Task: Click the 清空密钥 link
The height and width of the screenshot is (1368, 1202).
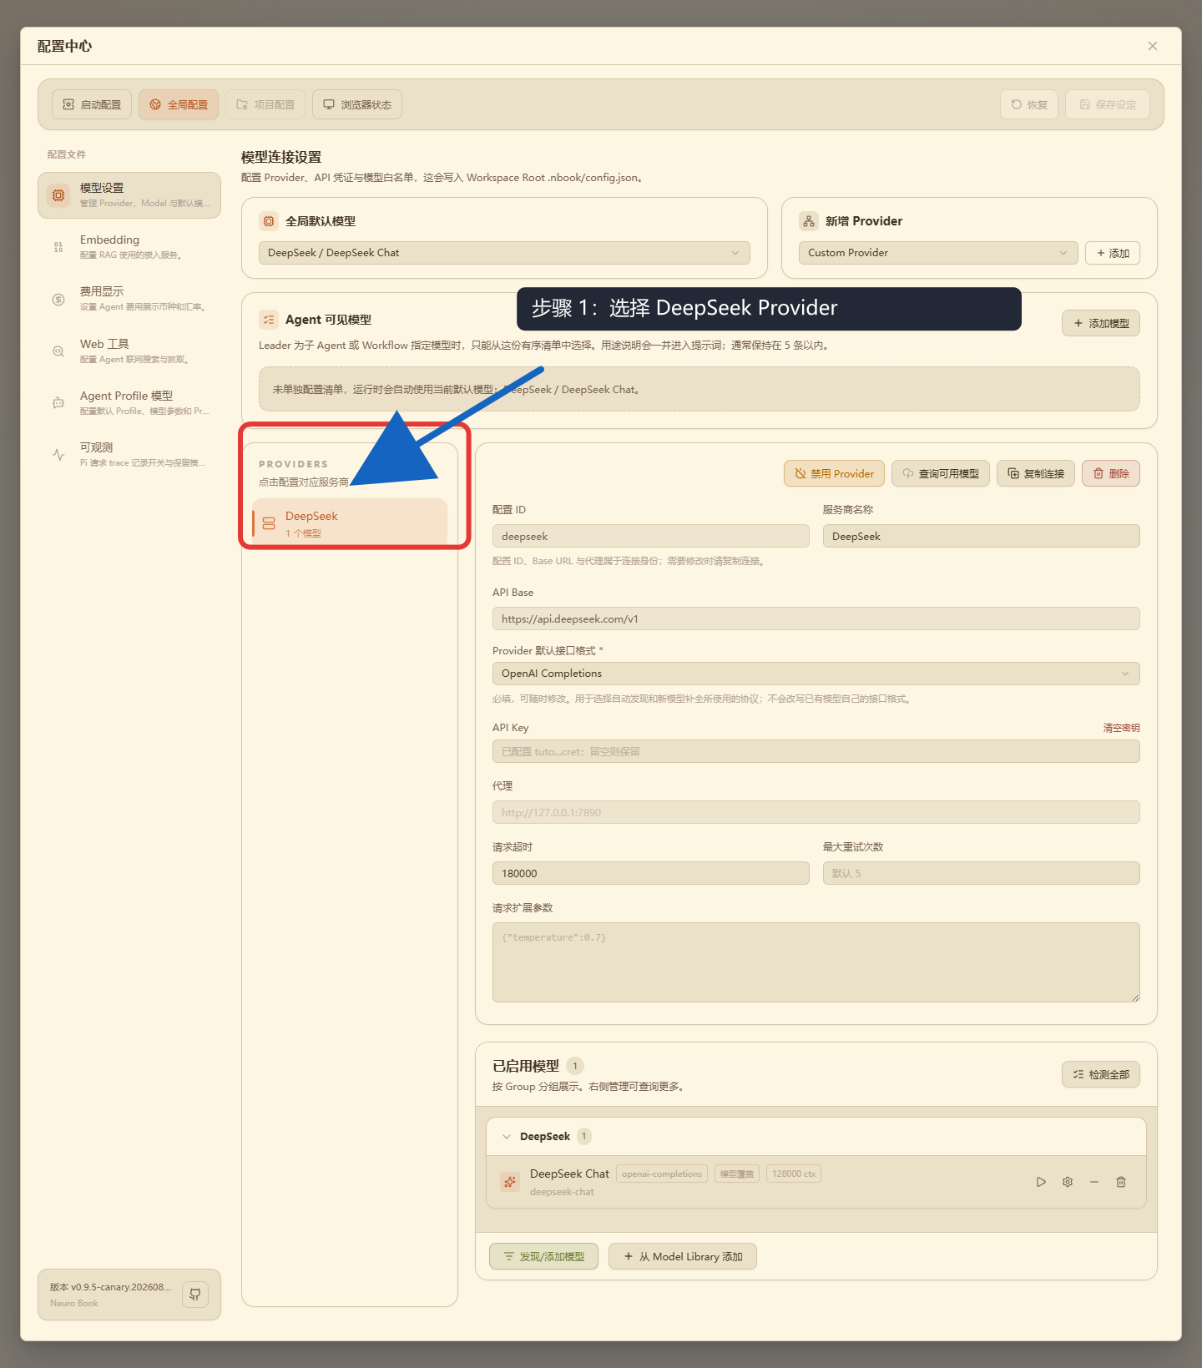Action: 1121,728
